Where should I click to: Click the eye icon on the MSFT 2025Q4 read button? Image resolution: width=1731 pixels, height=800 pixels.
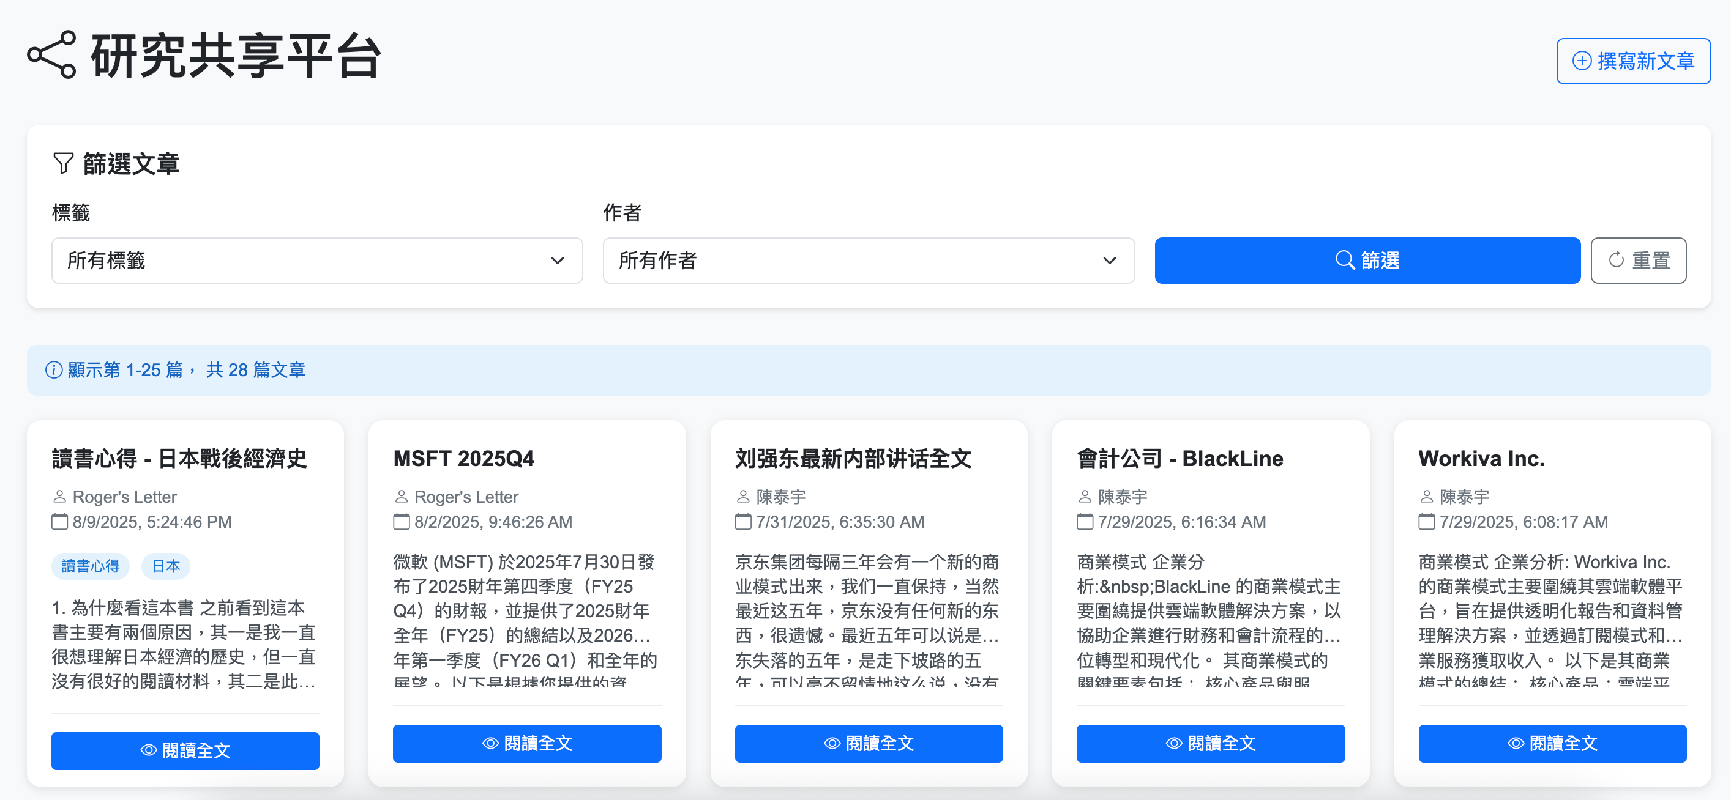[490, 744]
